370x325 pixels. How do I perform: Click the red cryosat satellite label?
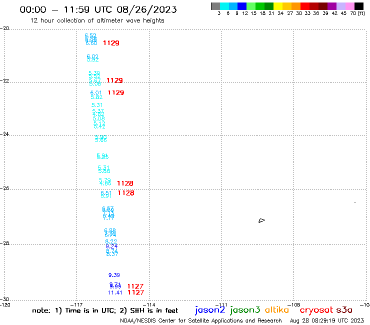tap(316, 310)
